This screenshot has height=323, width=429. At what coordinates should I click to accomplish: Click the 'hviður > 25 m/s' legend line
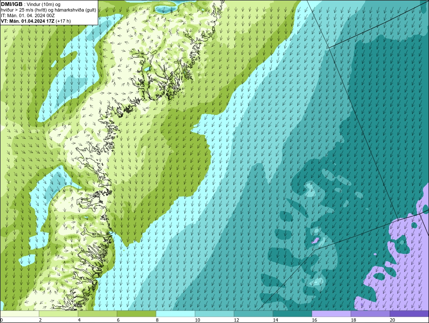tap(48, 10)
